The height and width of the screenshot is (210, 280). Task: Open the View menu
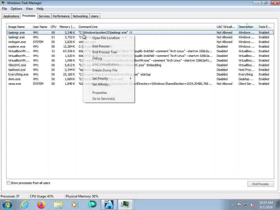point(29,9)
